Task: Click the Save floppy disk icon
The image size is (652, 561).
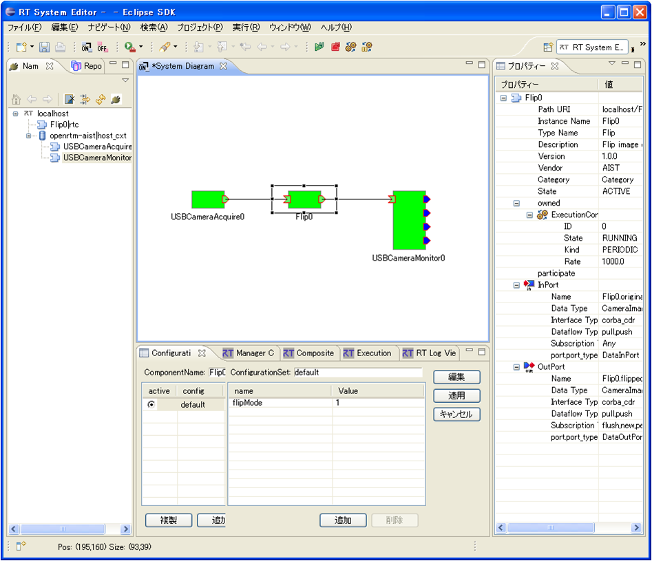Action: (44, 47)
